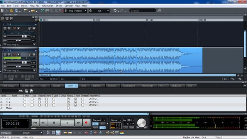Screen dimensions: 247x139
Task: Check the Solo checkbox for T: 2
Action: (32, 102)
